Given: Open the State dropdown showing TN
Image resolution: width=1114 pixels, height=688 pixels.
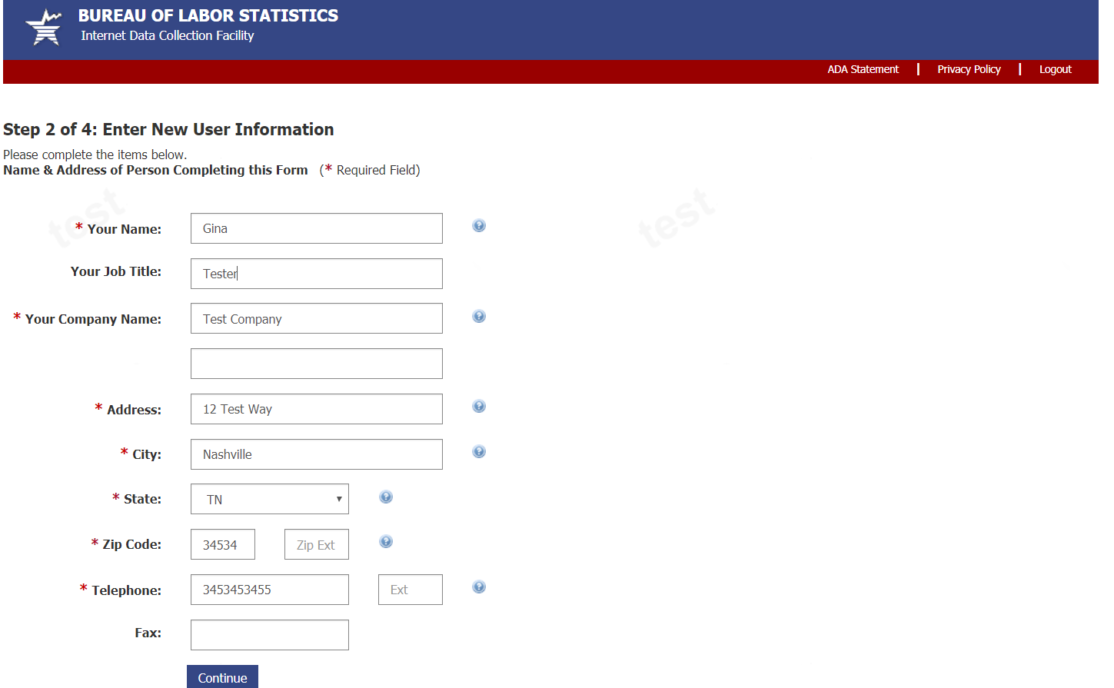Looking at the screenshot, I should [270, 500].
